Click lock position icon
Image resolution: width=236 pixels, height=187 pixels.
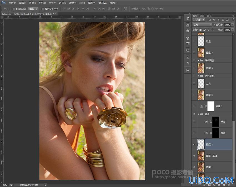click(209, 30)
